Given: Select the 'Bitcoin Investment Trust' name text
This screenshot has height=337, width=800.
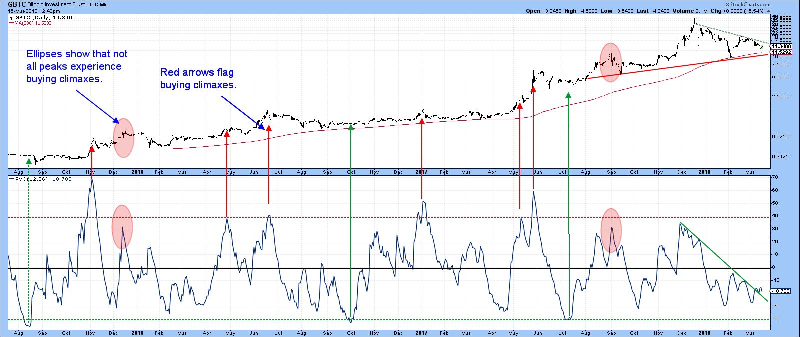Looking at the screenshot, I should click(56, 5).
